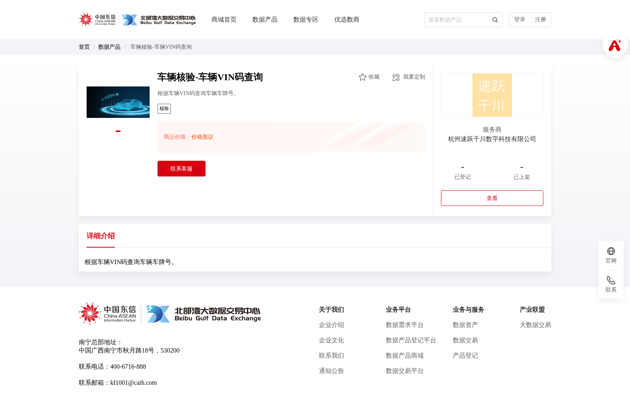Open footer link 数据产品商城
Viewport: 630px width, 393px height.
(x=405, y=356)
